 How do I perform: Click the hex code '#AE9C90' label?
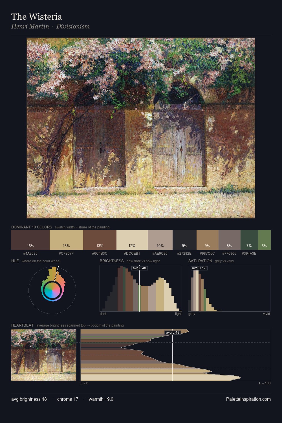coord(160,254)
